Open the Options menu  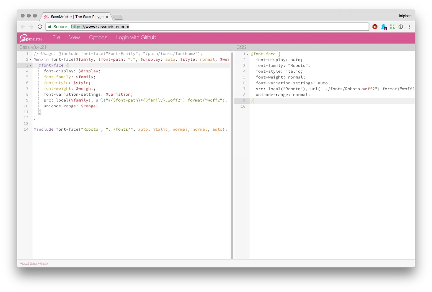coord(98,37)
